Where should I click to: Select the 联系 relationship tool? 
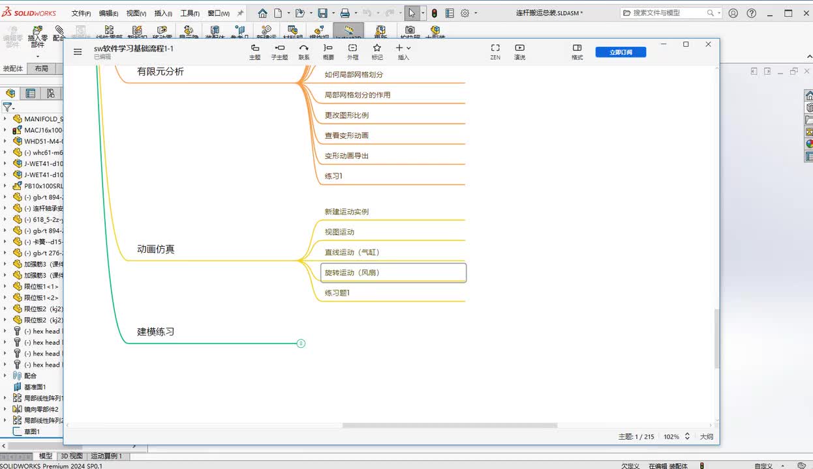303,51
